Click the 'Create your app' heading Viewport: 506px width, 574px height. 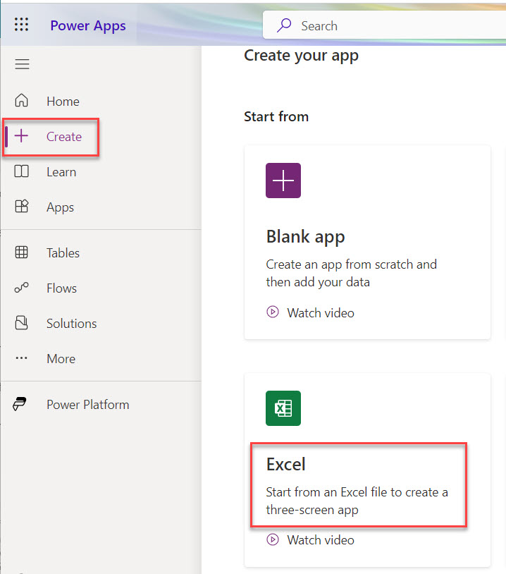[301, 56]
